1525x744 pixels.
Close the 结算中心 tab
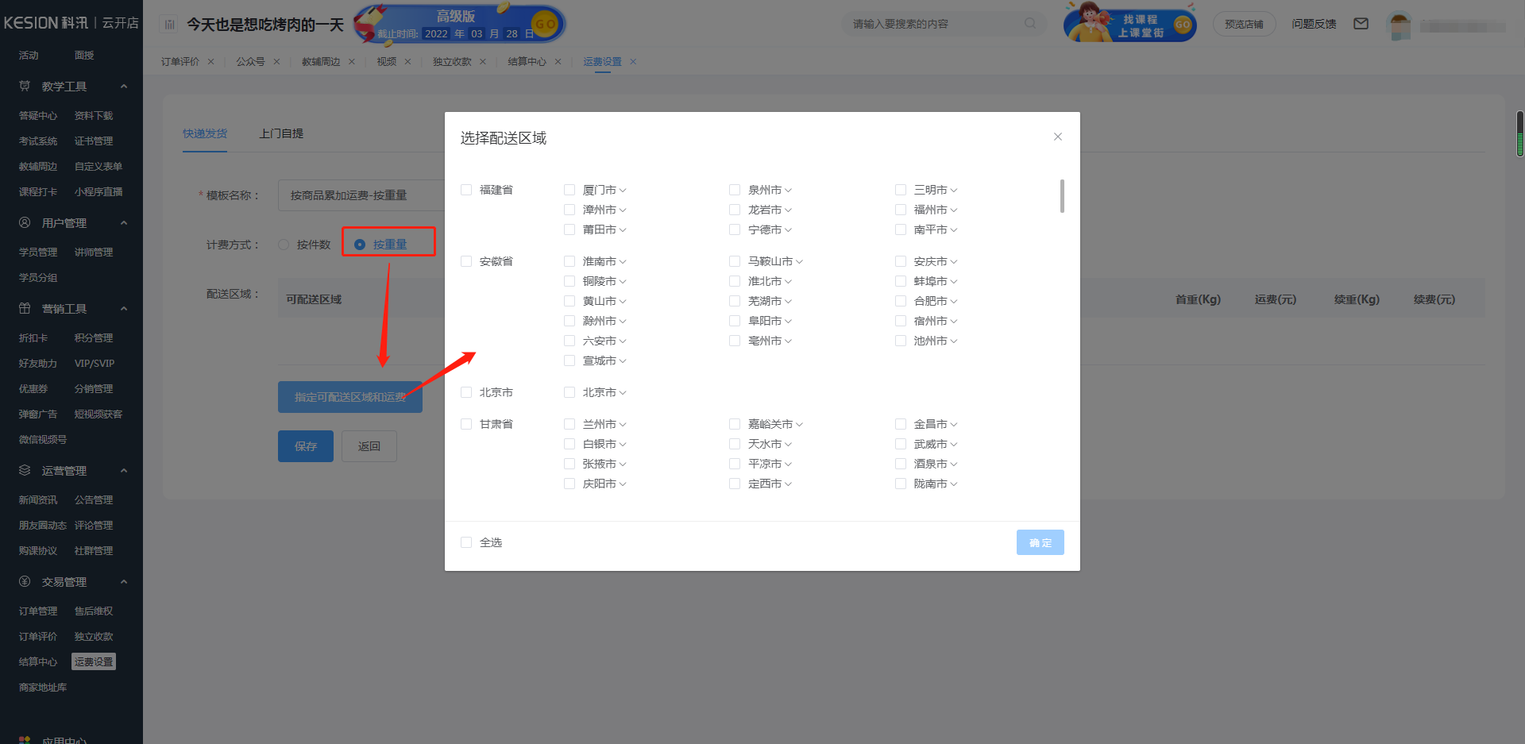click(x=558, y=61)
